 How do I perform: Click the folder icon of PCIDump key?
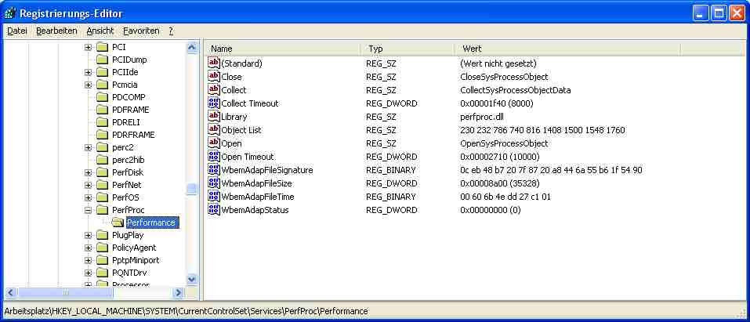point(102,60)
